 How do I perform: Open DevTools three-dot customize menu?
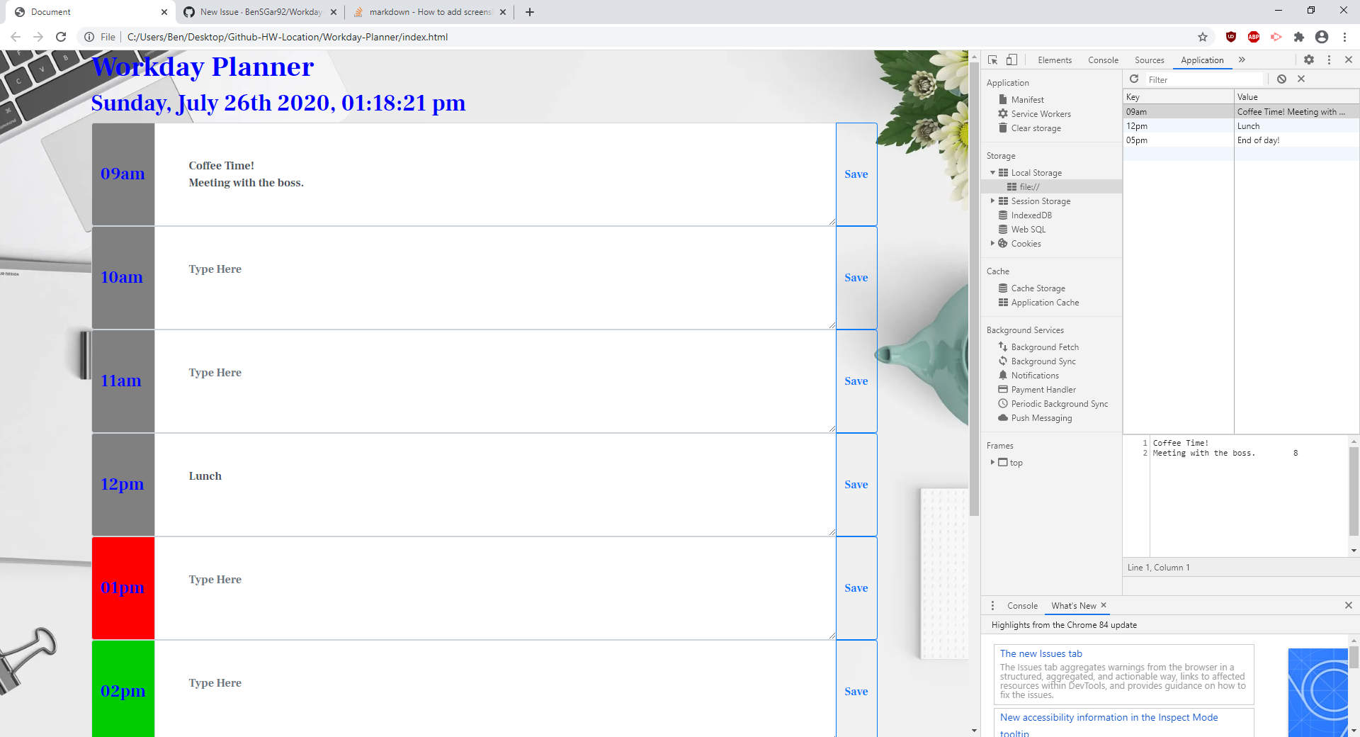pos(1329,60)
